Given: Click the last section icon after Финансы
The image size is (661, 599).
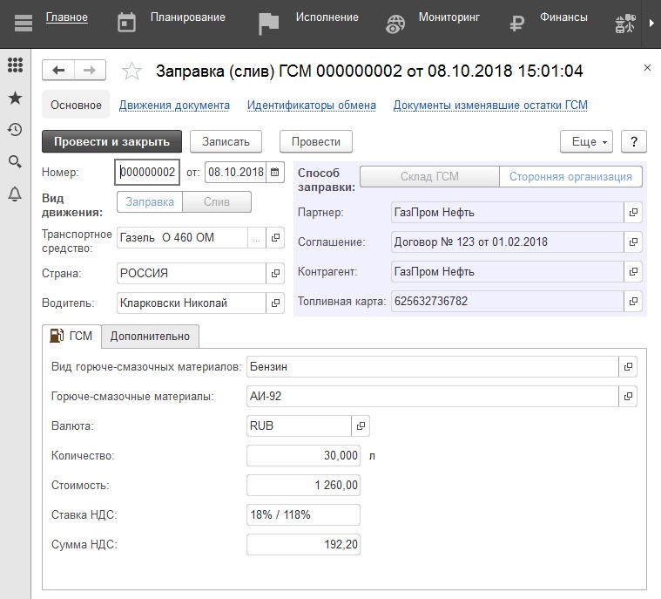Looking at the screenshot, I should tap(624, 24).
